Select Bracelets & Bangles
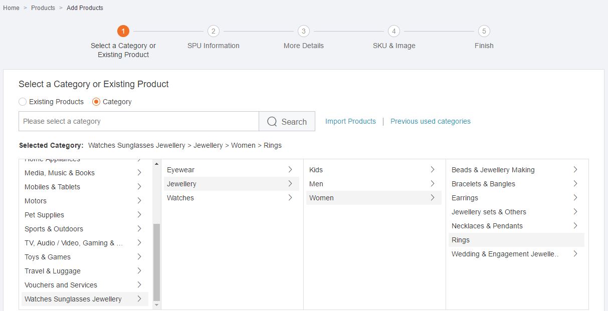The image size is (608, 311). coord(516,184)
